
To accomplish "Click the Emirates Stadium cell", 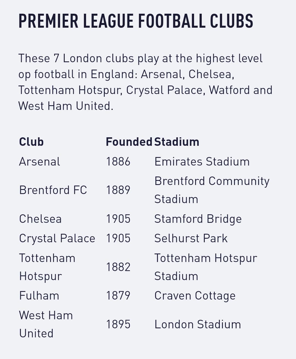I will pos(202,162).
